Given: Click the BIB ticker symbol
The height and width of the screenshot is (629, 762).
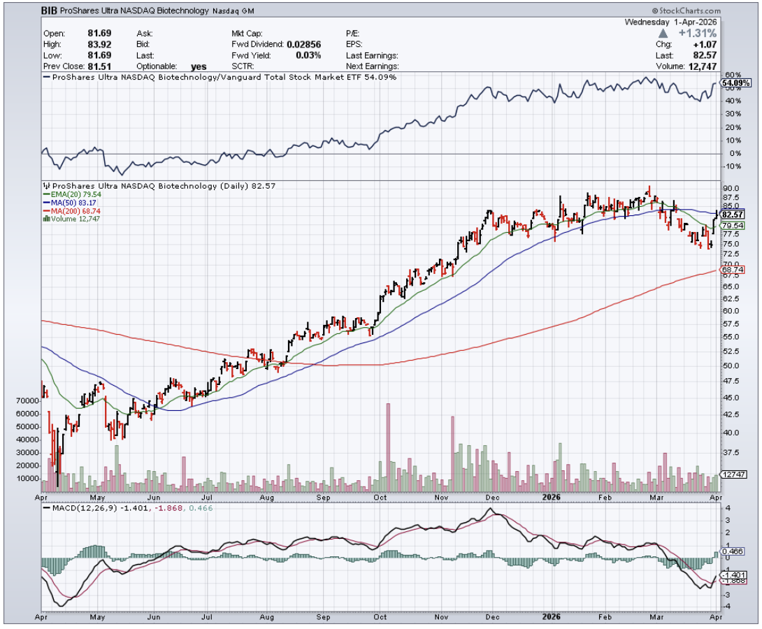Looking at the screenshot, I should (49, 11).
